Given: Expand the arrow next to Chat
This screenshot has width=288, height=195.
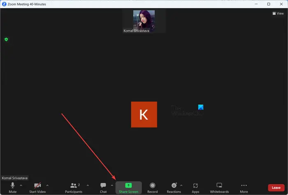Looking at the screenshot, I should tap(112, 186).
